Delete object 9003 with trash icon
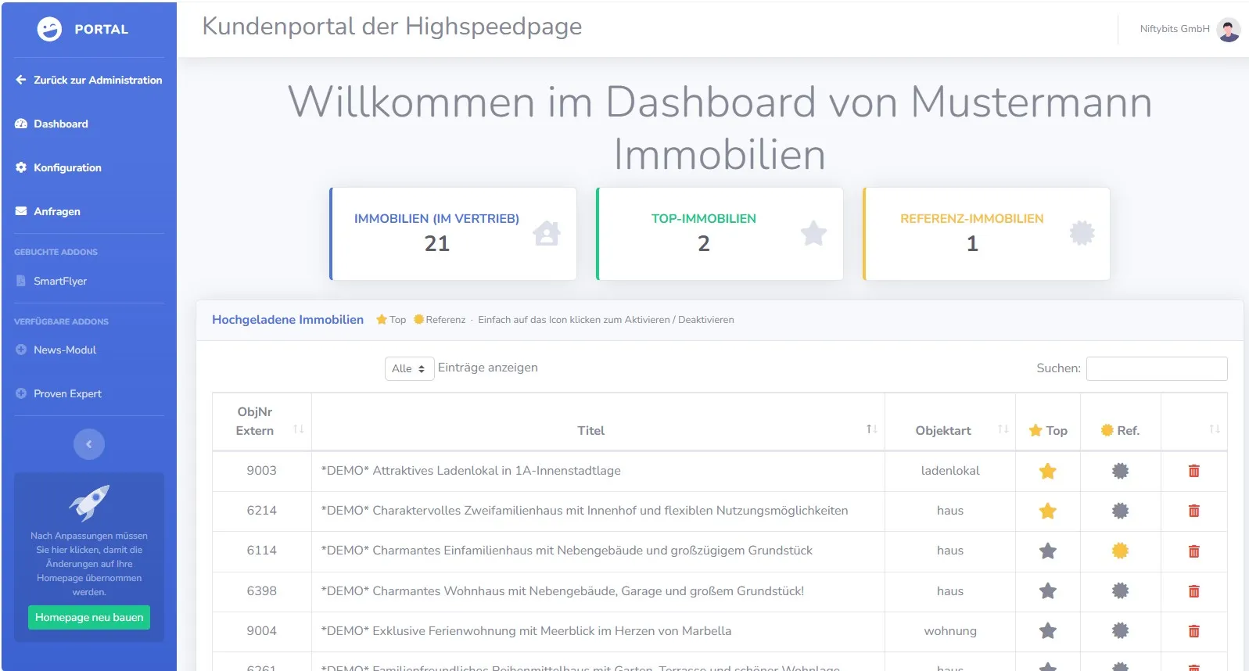Screen dimensions: 1249x671 [1193, 471]
